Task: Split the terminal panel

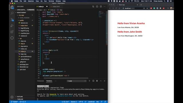Action: (x=93, y=81)
